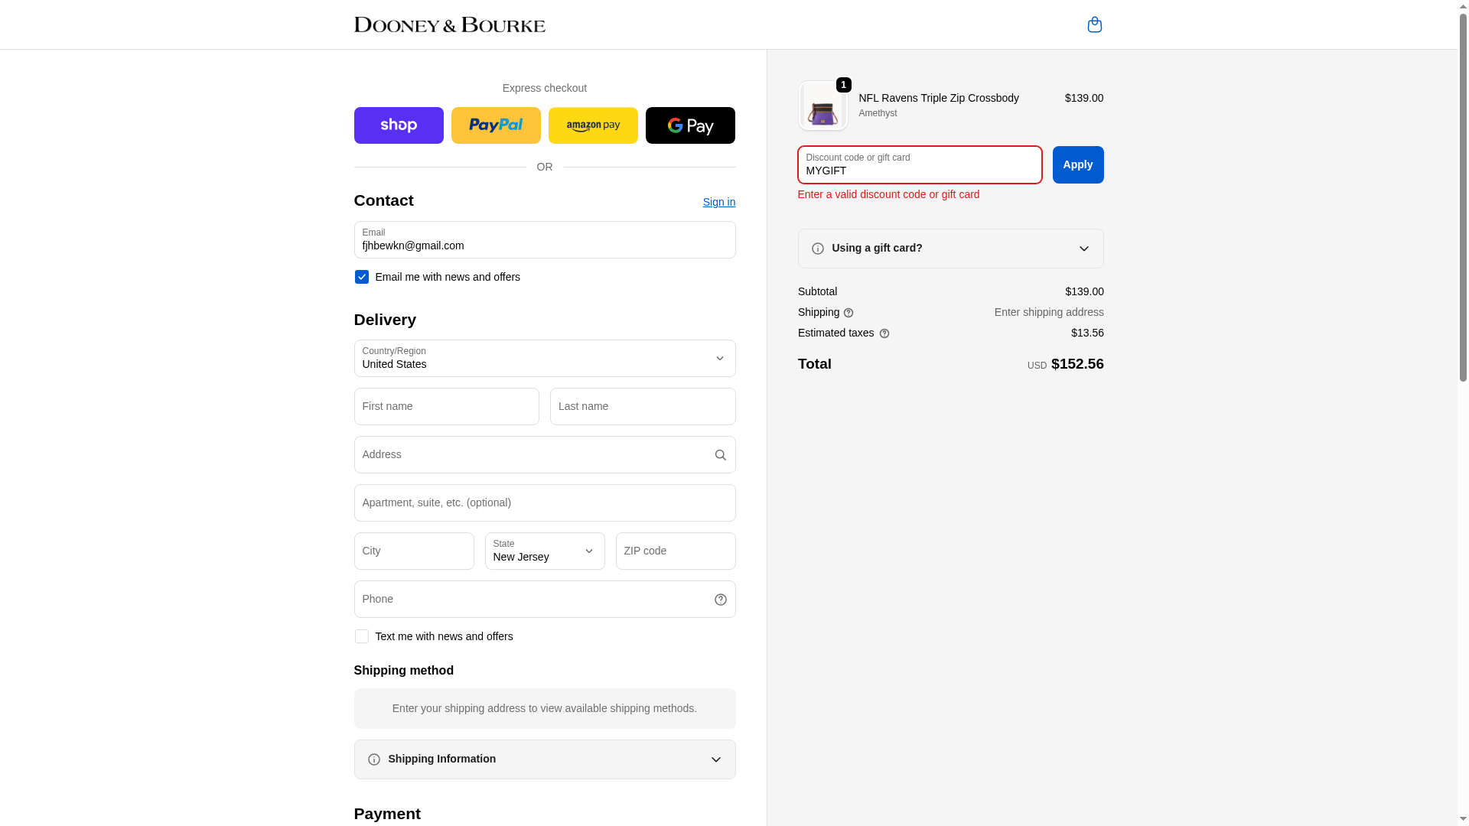
Task: Click the City input field
Action: [414, 551]
